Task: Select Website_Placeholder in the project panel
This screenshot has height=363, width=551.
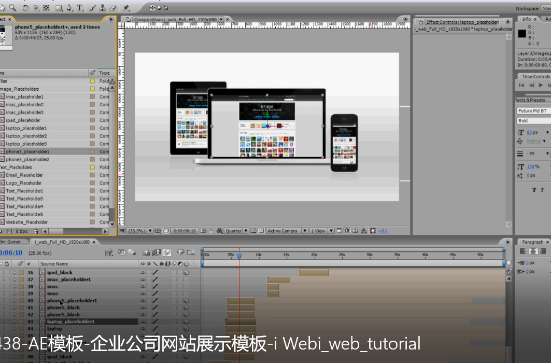Action: 26,222
